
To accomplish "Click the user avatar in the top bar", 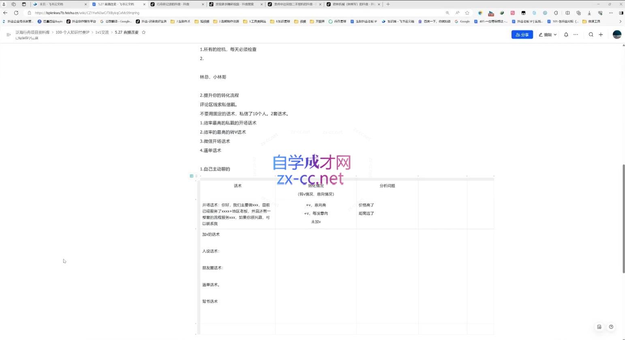I will pos(617,34).
